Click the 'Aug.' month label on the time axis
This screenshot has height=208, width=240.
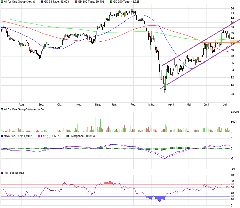pyautogui.click(x=22, y=105)
